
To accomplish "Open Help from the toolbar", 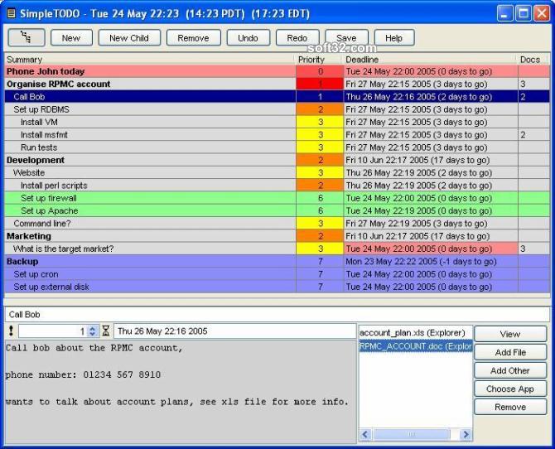I will pyautogui.click(x=394, y=37).
